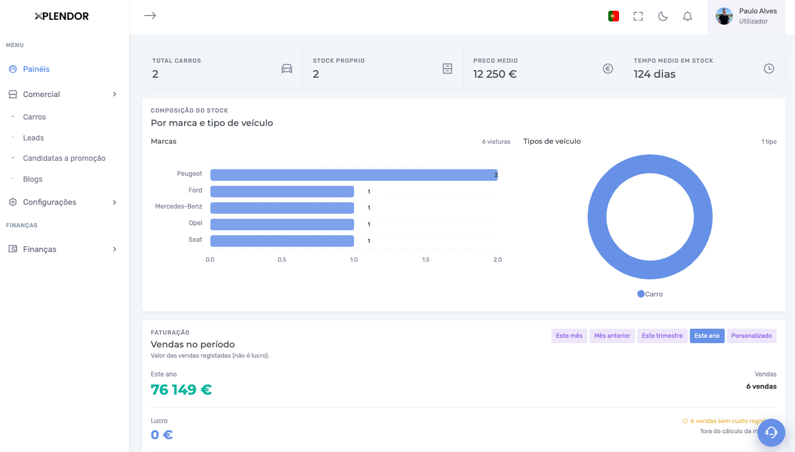Click the 76 149 € sales total
This screenshot has width=795, height=452.
[181, 390]
